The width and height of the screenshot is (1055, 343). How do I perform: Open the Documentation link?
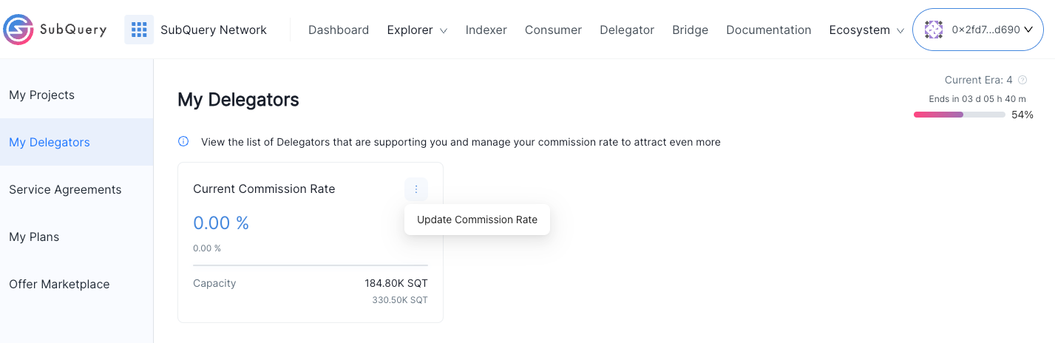click(x=769, y=30)
